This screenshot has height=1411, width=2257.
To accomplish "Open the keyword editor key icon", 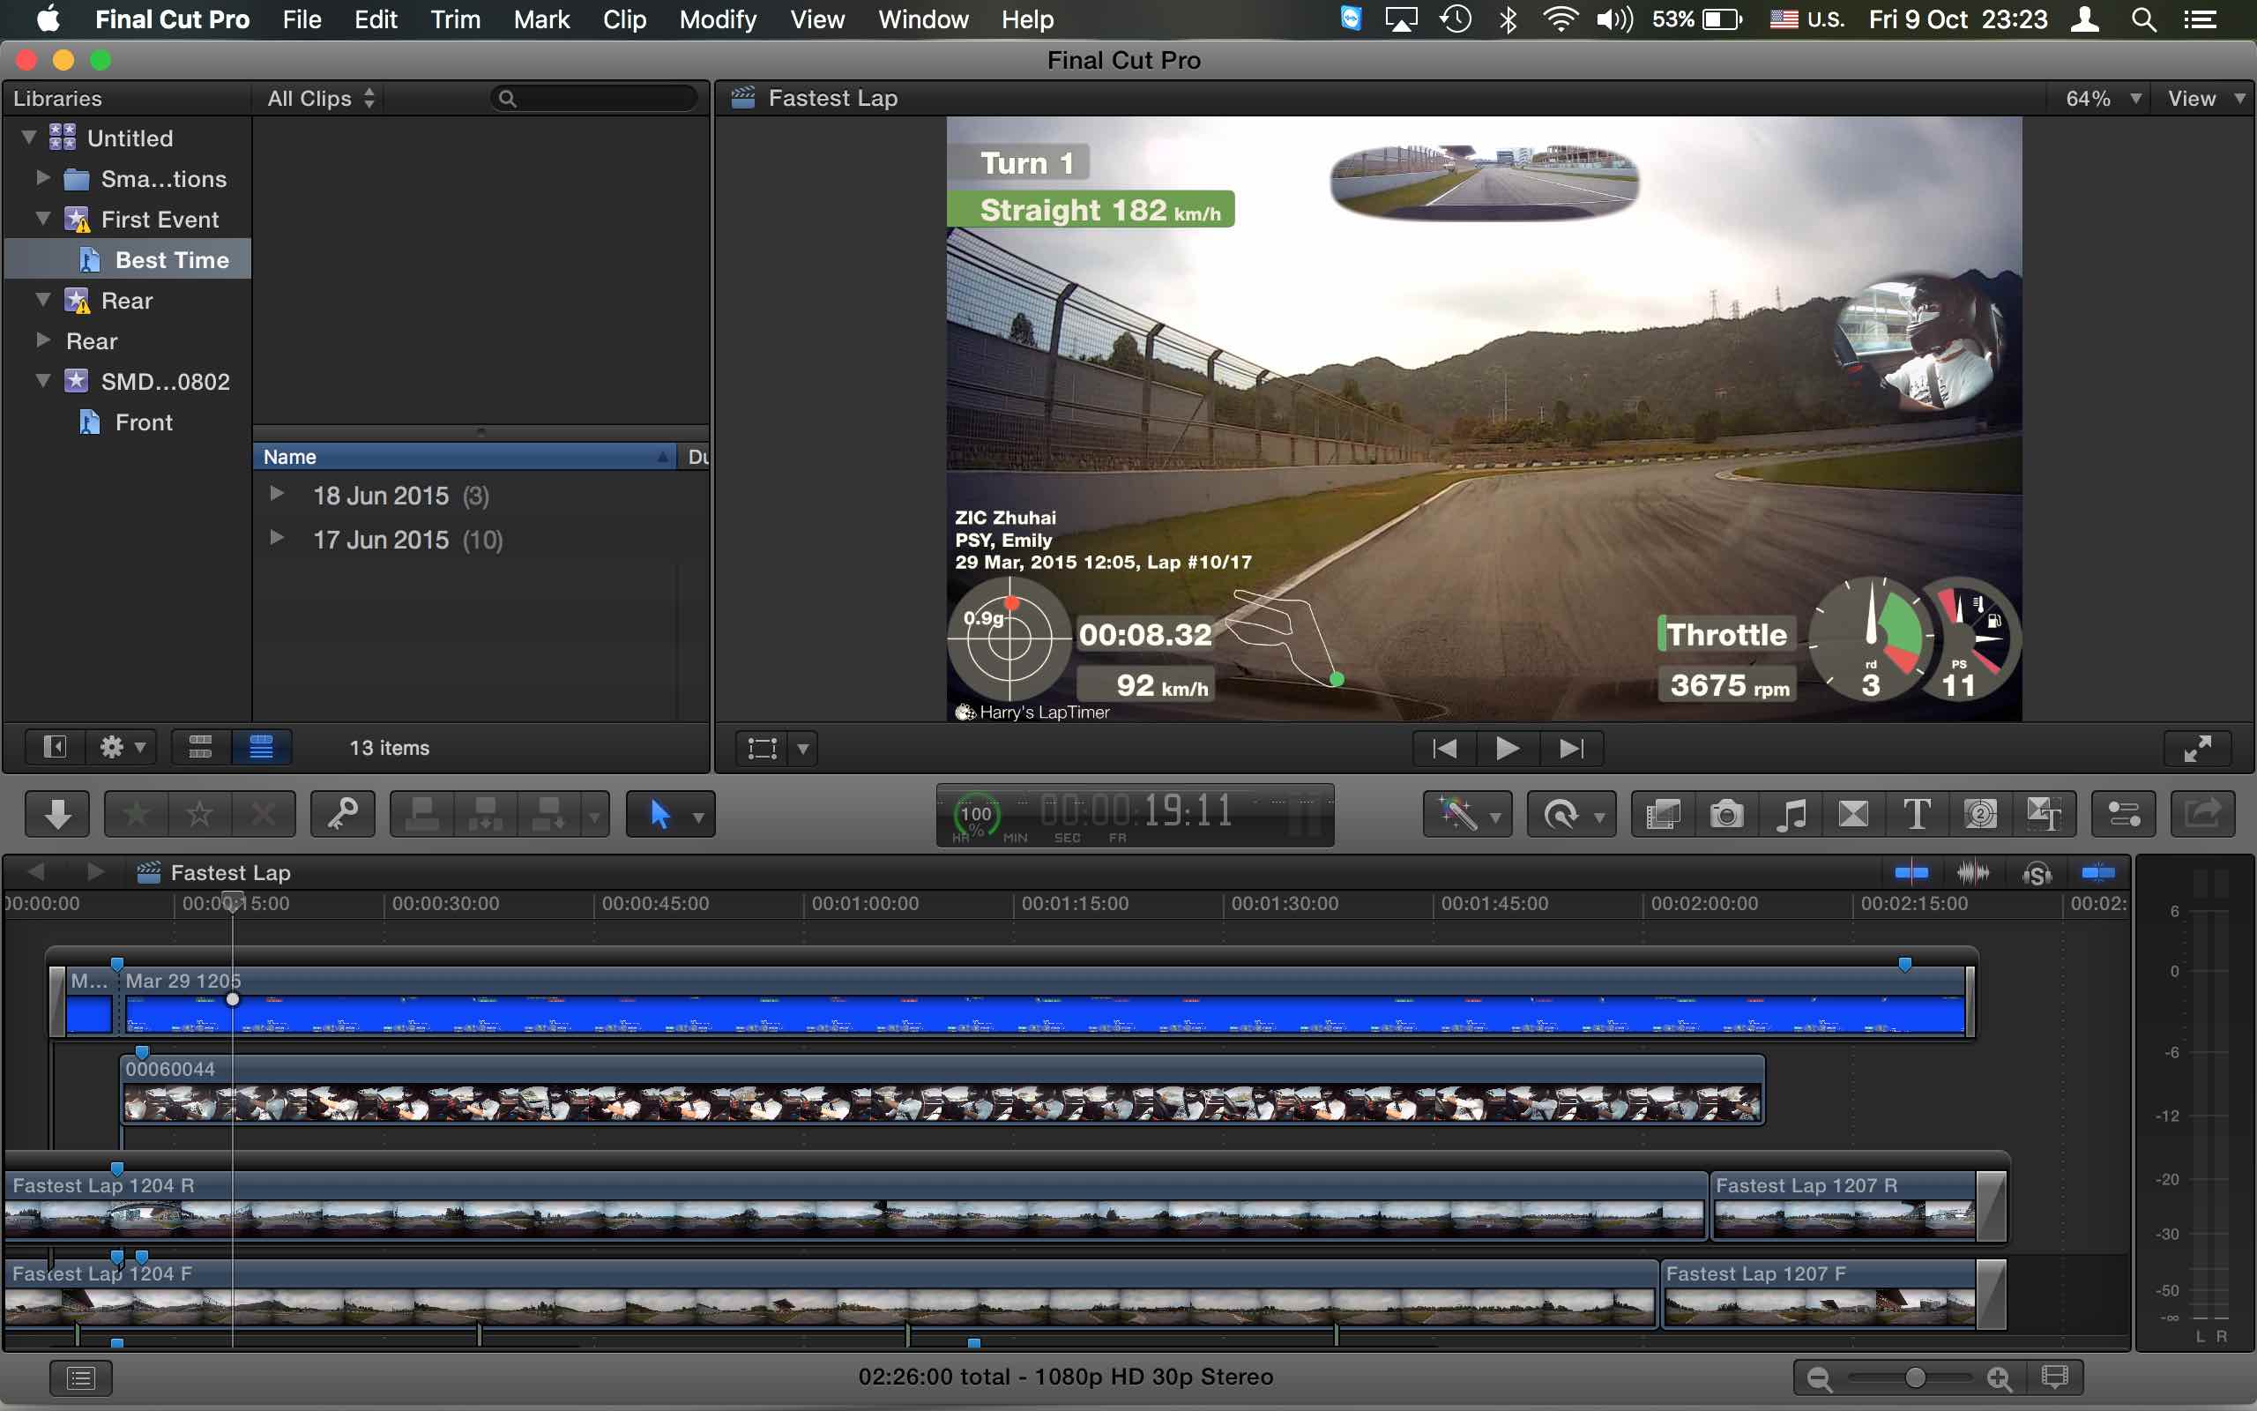I will [x=342, y=814].
